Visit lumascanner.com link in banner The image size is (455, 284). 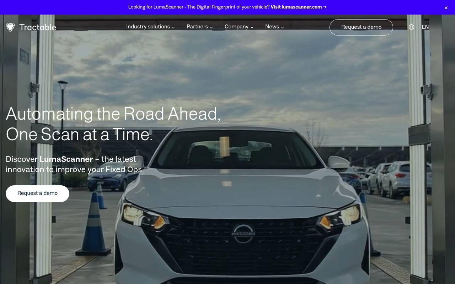(299, 7)
